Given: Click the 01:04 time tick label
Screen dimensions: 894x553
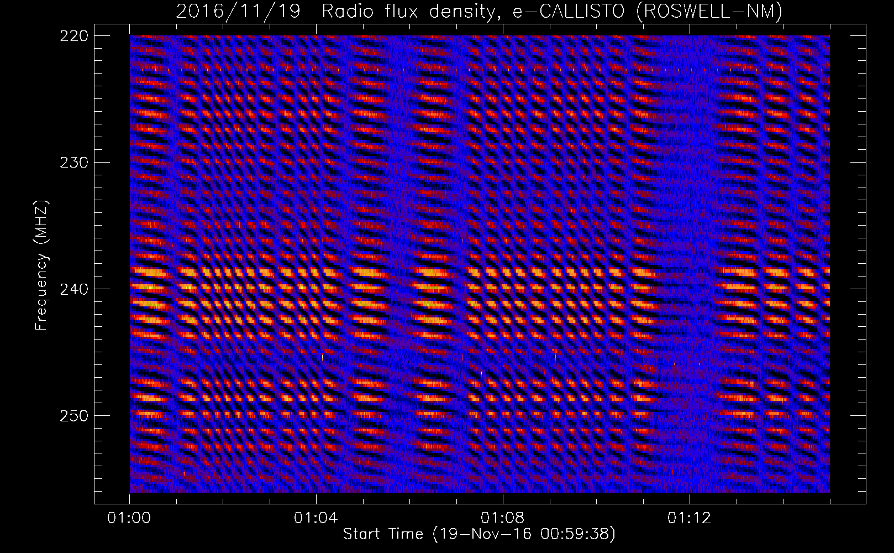Looking at the screenshot, I should click(x=316, y=518).
